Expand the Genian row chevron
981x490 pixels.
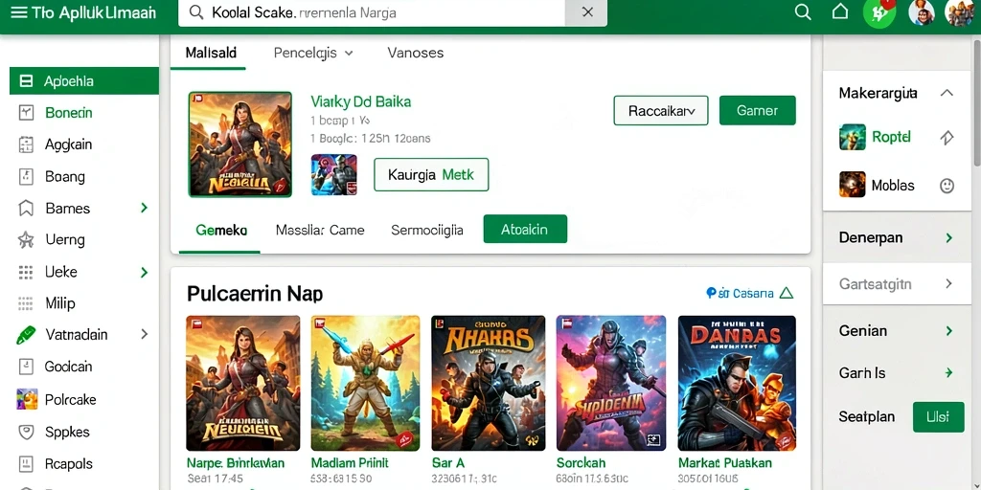coord(948,330)
